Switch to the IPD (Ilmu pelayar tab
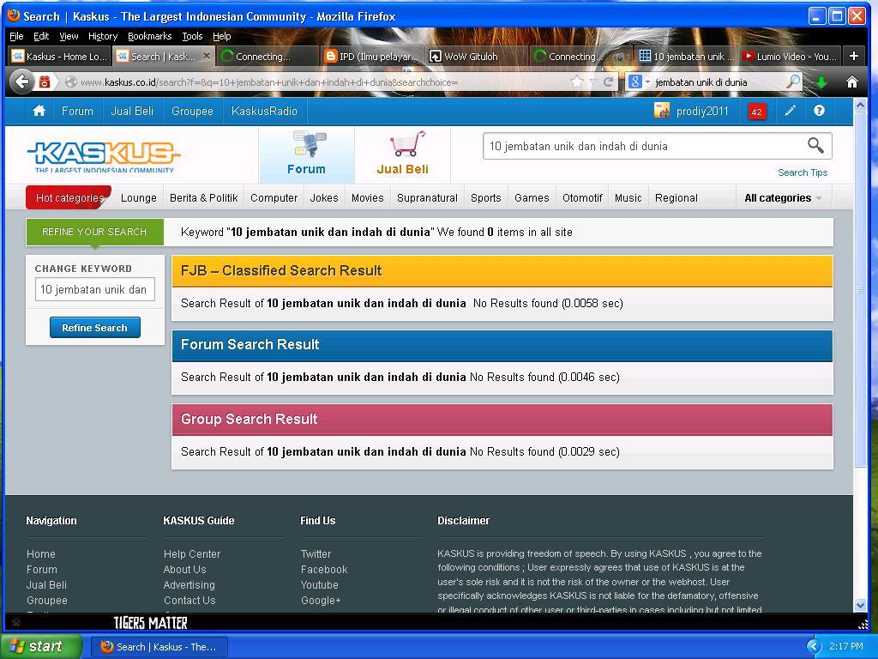Image resolution: width=878 pixels, height=659 pixels. point(371,56)
